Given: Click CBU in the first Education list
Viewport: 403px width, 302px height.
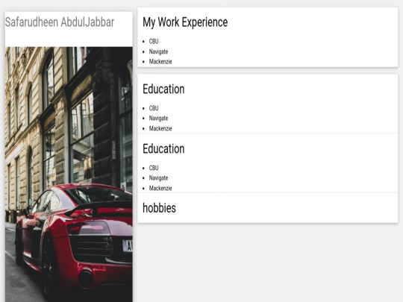Looking at the screenshot, I should tap(154, 108).
